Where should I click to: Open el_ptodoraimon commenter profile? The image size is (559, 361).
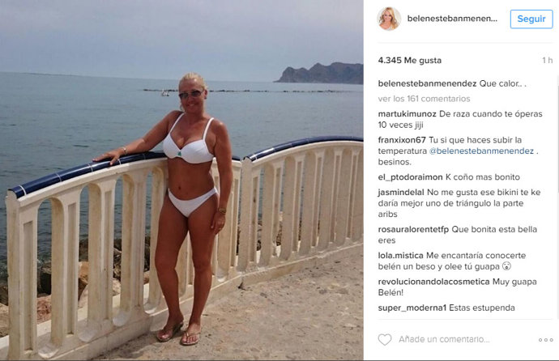(x=410, y=177)
